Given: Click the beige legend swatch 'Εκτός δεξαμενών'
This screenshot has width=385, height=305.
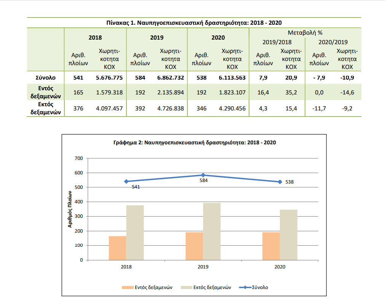Looking at the screenshot, I should pyautogui.click(x=186, y=287).
